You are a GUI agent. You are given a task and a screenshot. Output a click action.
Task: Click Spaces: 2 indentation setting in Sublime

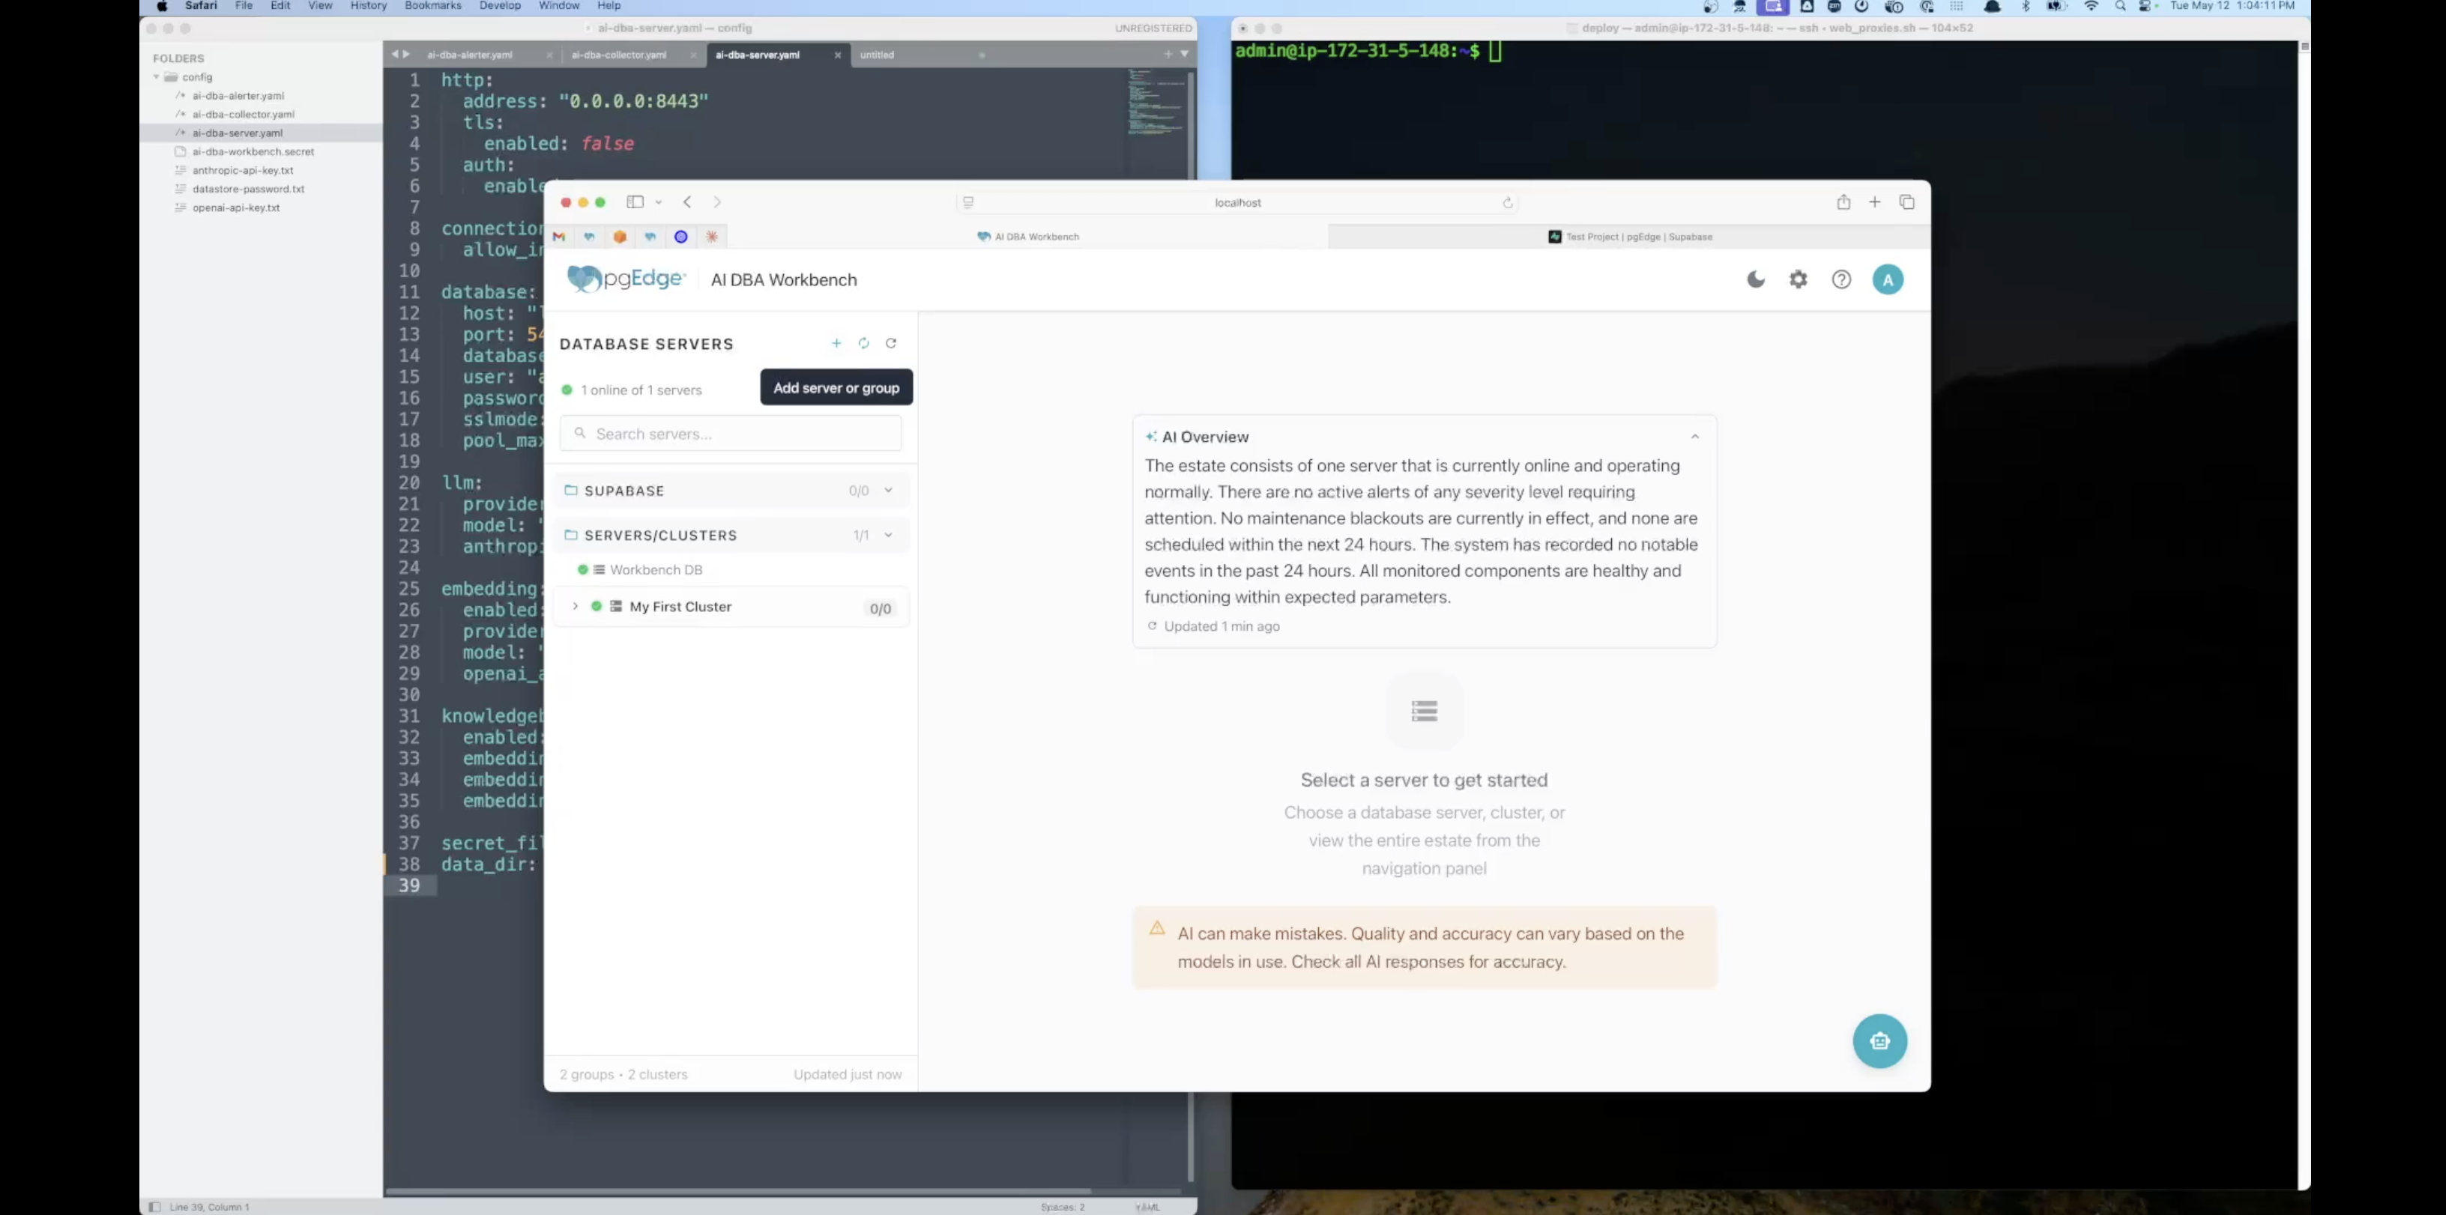[x=1063, y=1207]
